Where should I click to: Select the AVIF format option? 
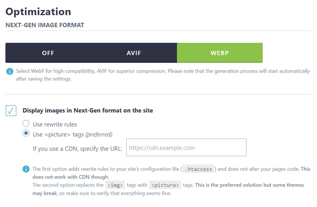pos(134,53)
